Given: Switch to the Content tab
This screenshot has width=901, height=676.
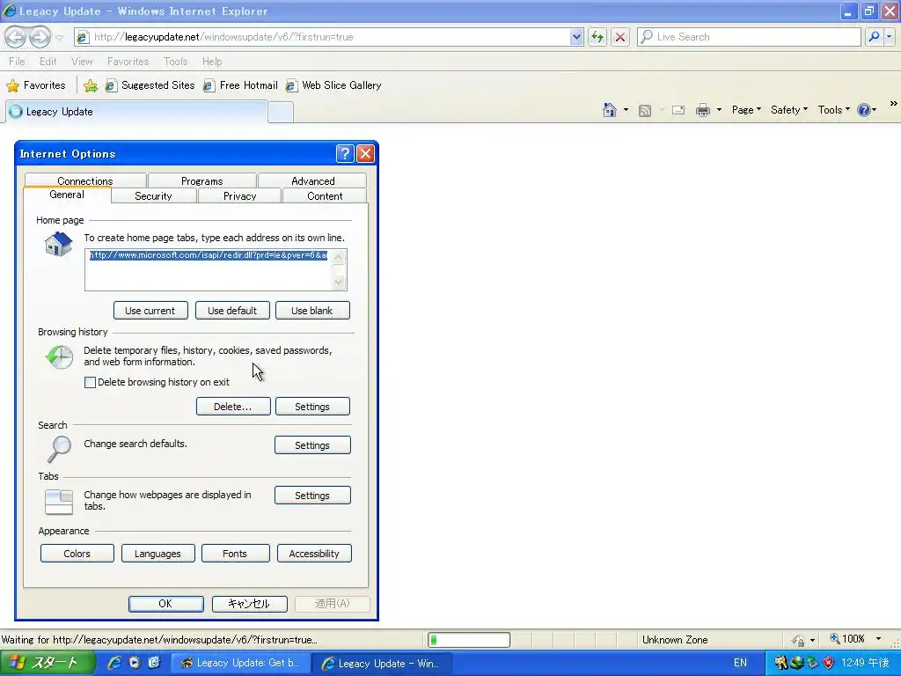Looking at the screenshot, I should [x=325, y=196].
